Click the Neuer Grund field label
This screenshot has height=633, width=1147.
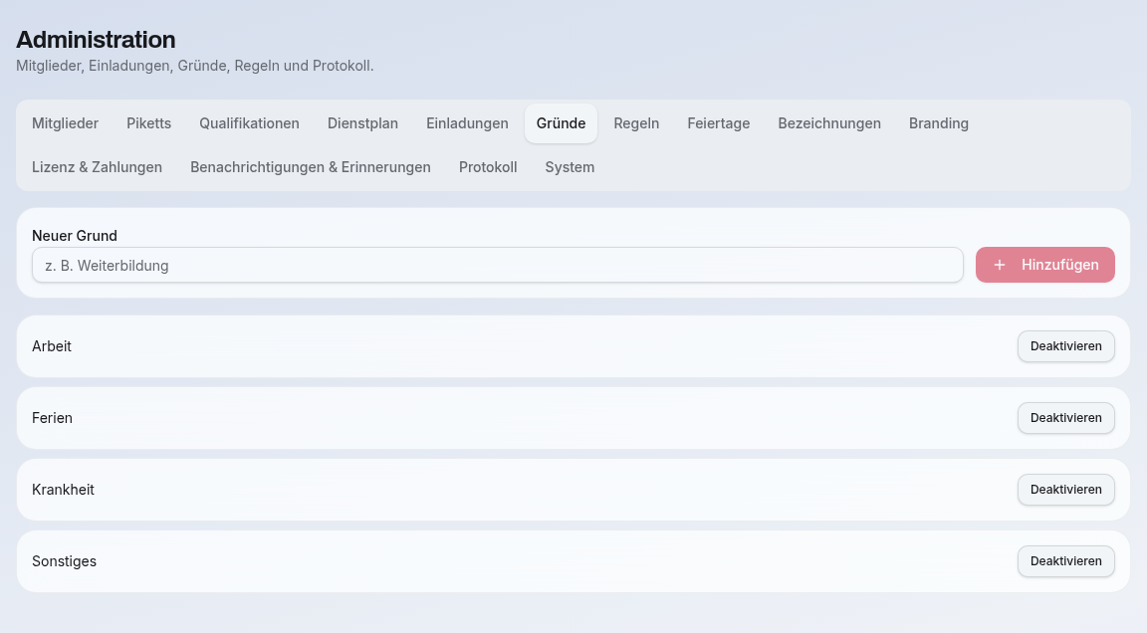pyautogui.click(x=75, y=236)
